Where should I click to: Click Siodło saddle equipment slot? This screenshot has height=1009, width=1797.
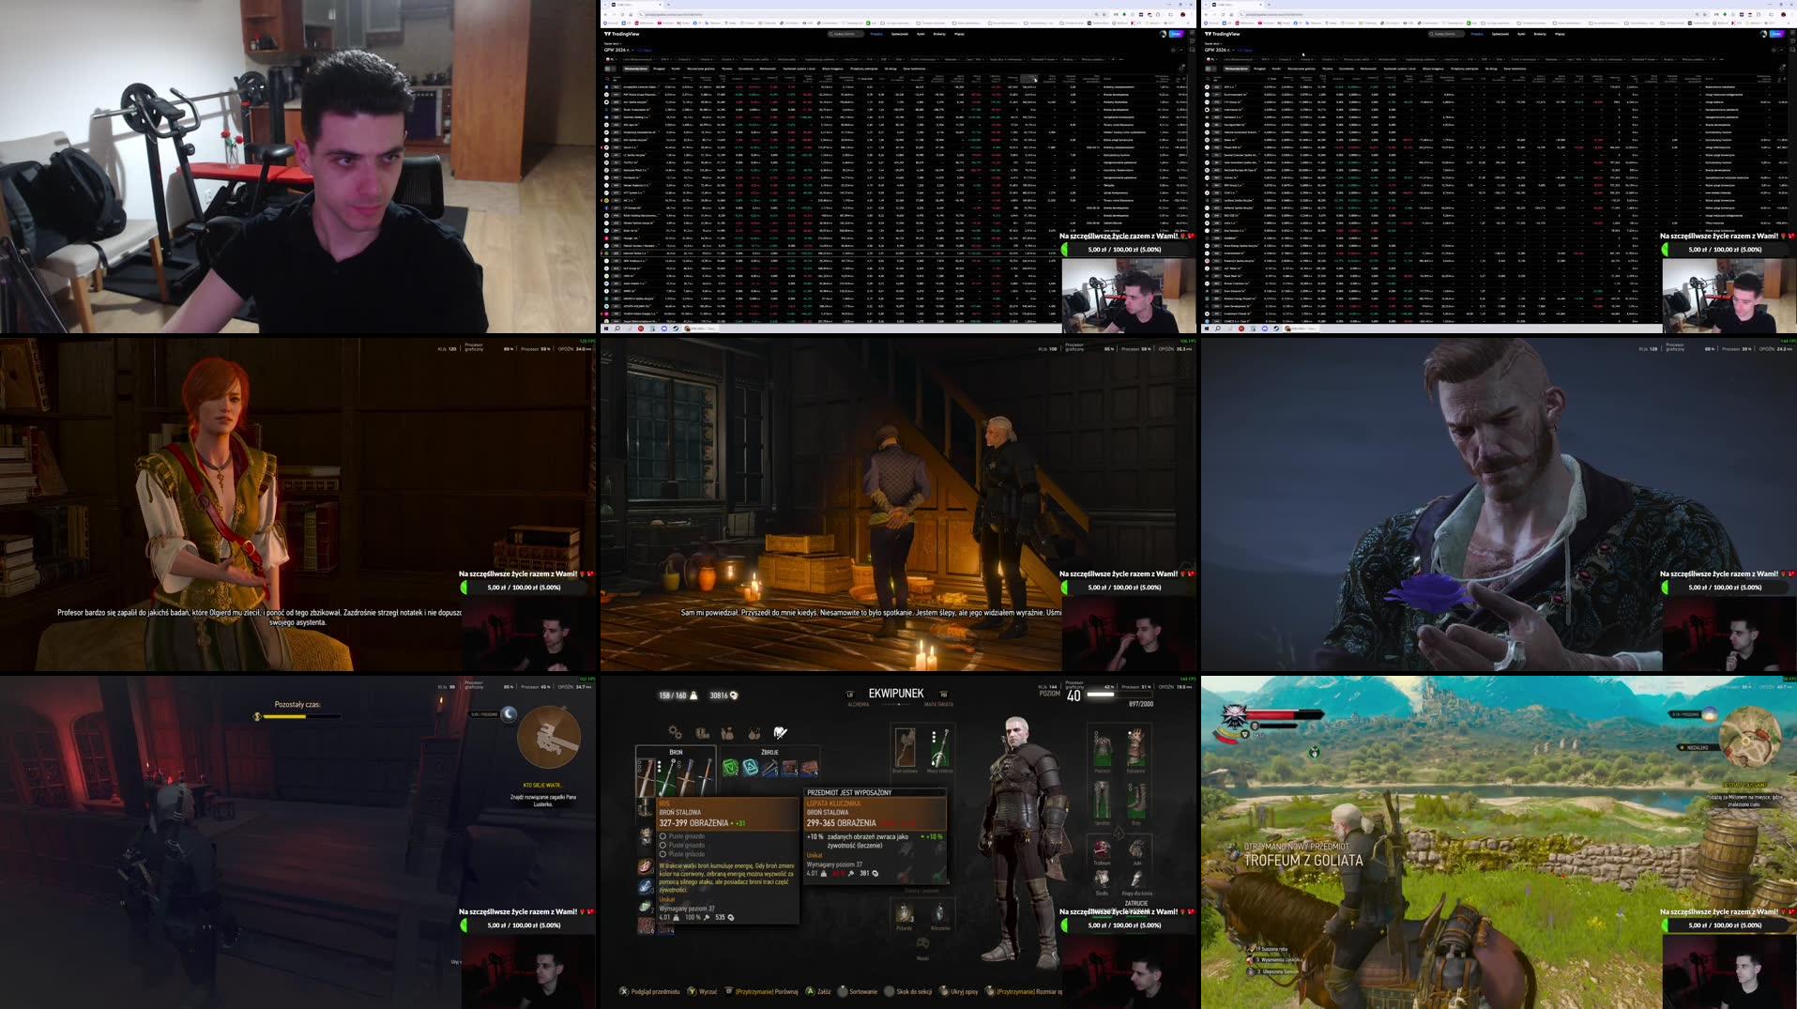(x=1102, y=879)
